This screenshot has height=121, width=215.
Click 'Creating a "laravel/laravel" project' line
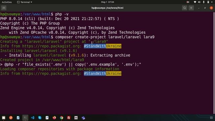click(54, 41)
